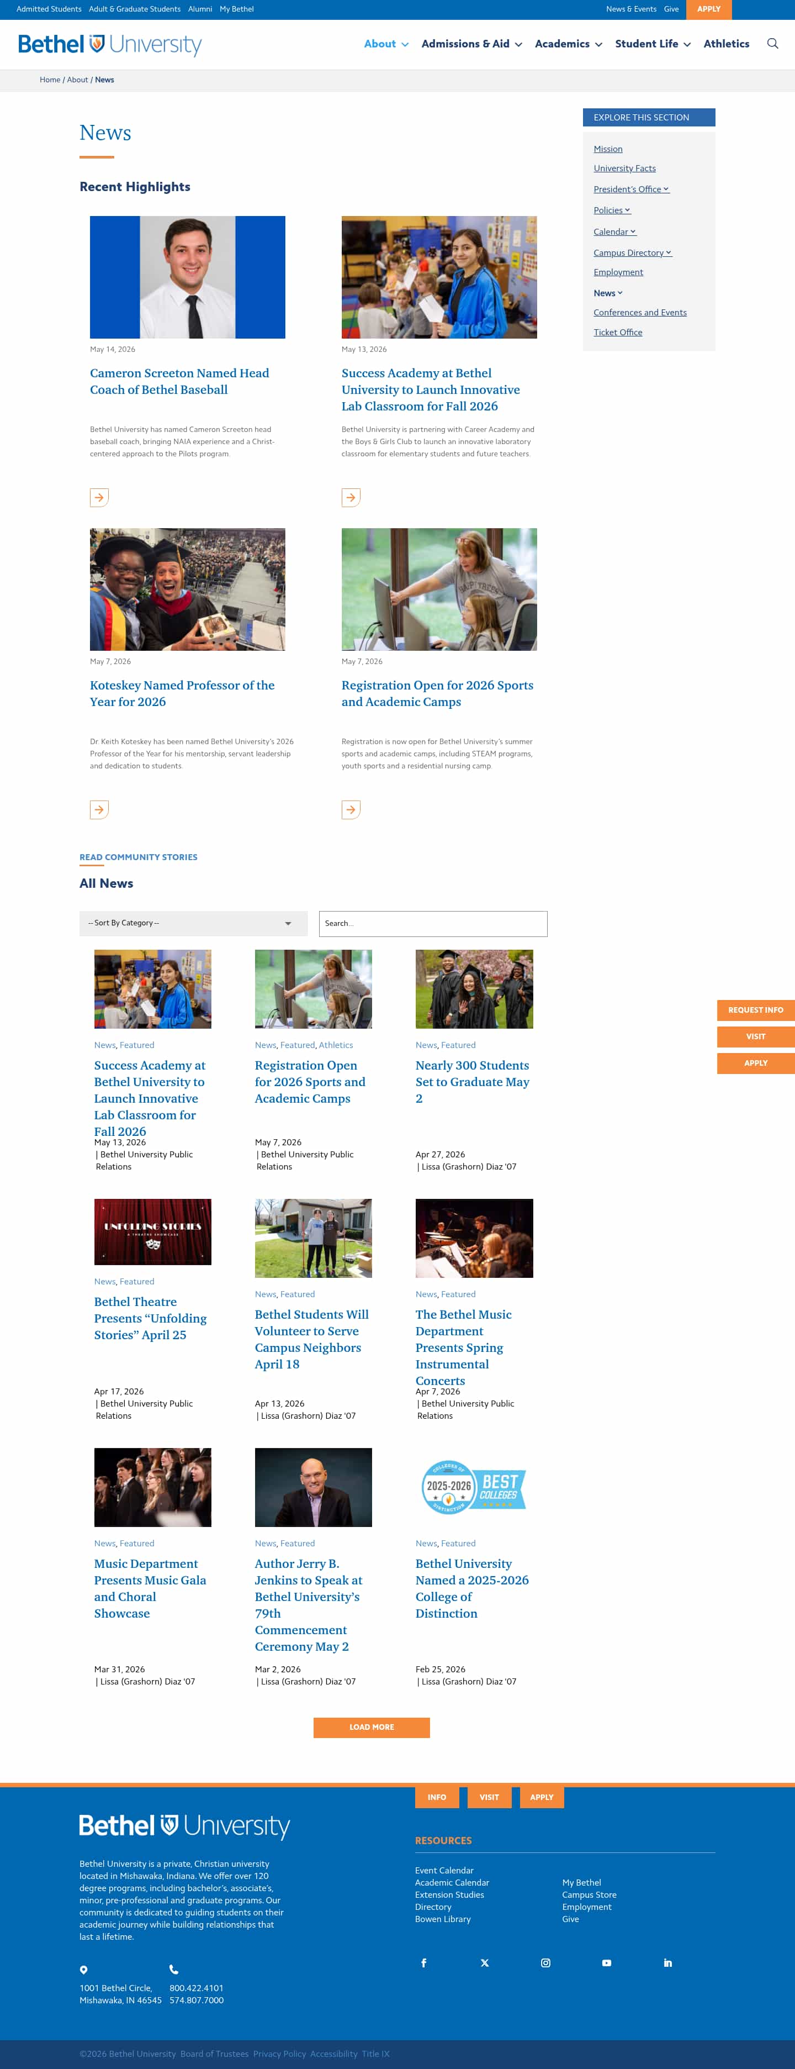Click arrow icon under Cameron Screeton article

point(99,497)
